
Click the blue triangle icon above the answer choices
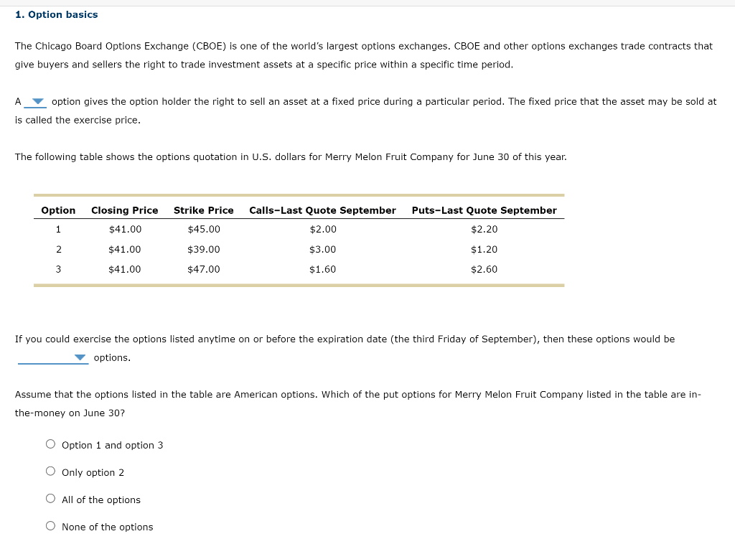(x=79, y=357)
